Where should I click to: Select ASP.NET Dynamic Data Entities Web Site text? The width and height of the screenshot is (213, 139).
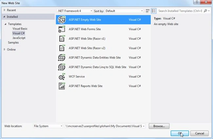pyautogui.click(x=95, y=57)
